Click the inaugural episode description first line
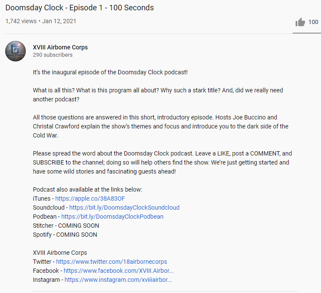Viewport: 321px width, 293px height. click(110, 72)
